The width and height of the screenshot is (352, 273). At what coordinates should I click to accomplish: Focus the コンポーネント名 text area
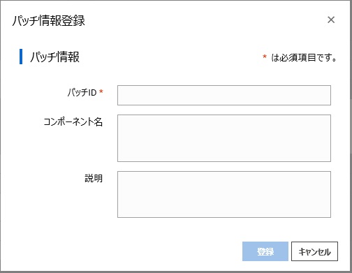click(x=224, y=138)
